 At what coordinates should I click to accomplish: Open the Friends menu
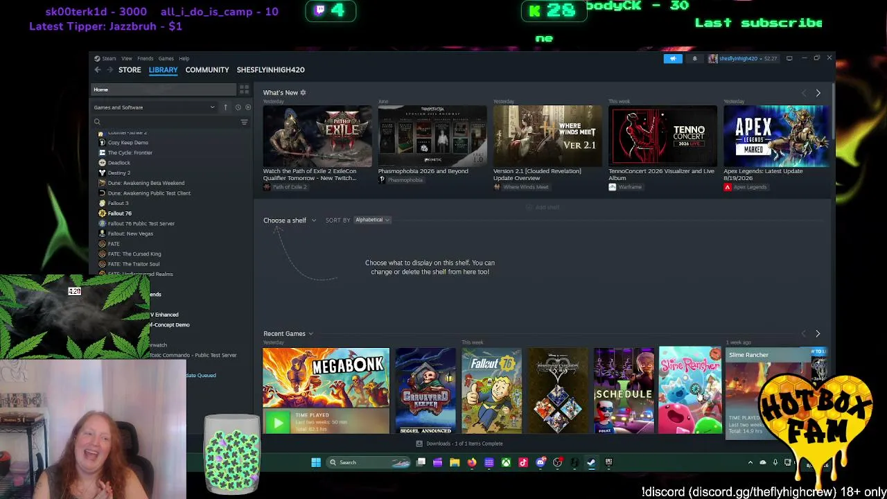coord(145,59)
